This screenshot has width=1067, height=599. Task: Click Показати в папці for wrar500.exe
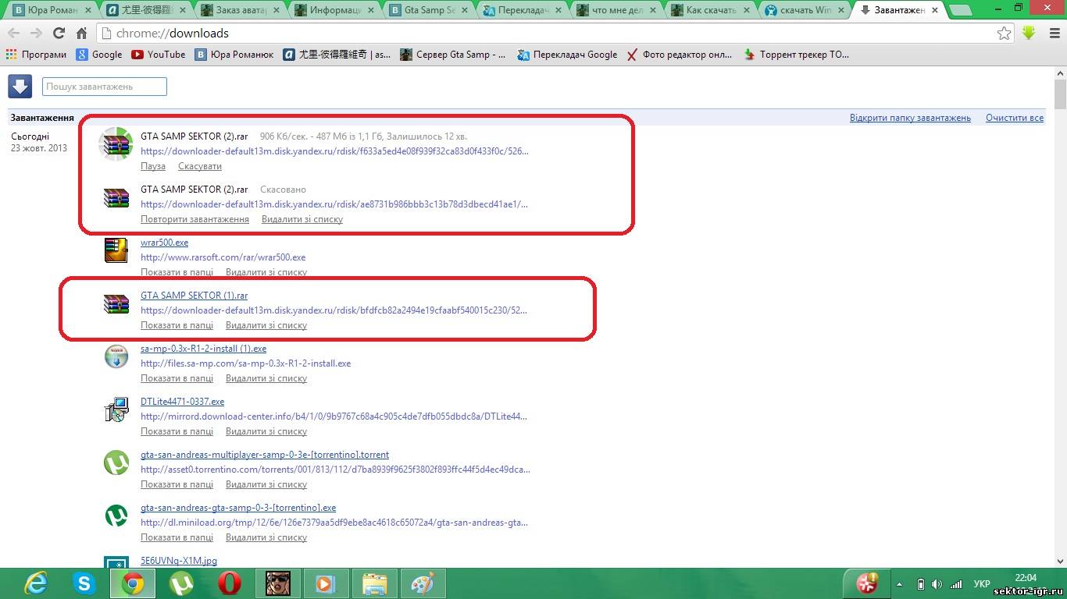[177, 272]
